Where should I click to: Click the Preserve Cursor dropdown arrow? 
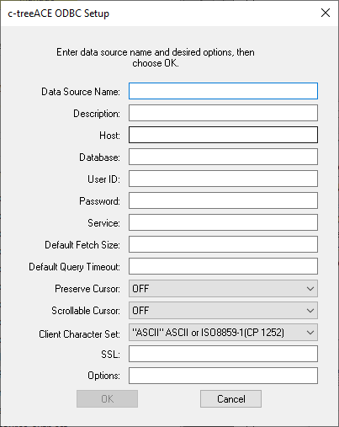(x=310, y=289)
